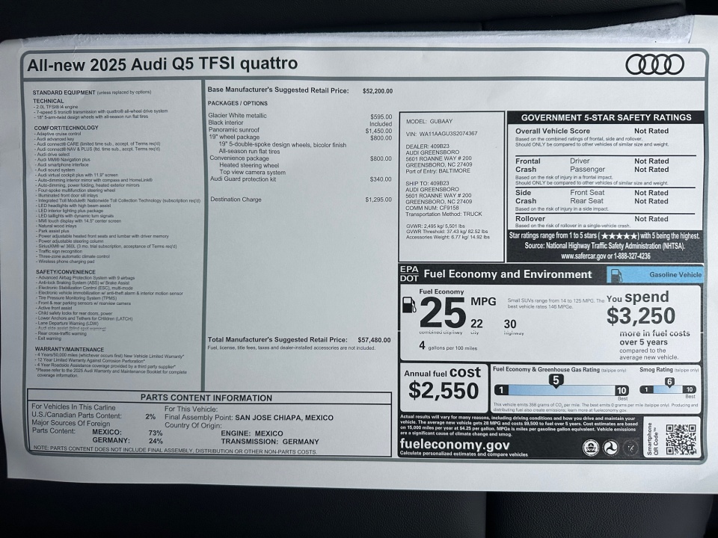Screen dimensions: 718x538
Task: Click the EPA seal icon
Action: tap(589, 447)
